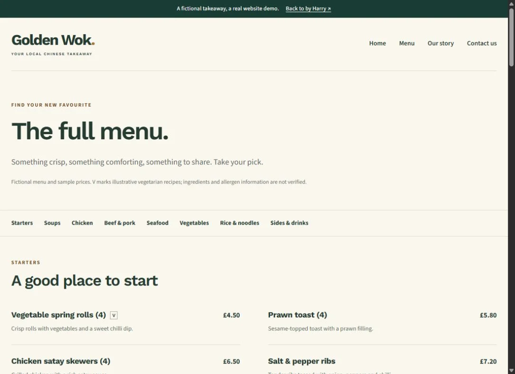Jump to the Chicken section
The width and height of the screenshot is (515, 374).
coord(82,223)
